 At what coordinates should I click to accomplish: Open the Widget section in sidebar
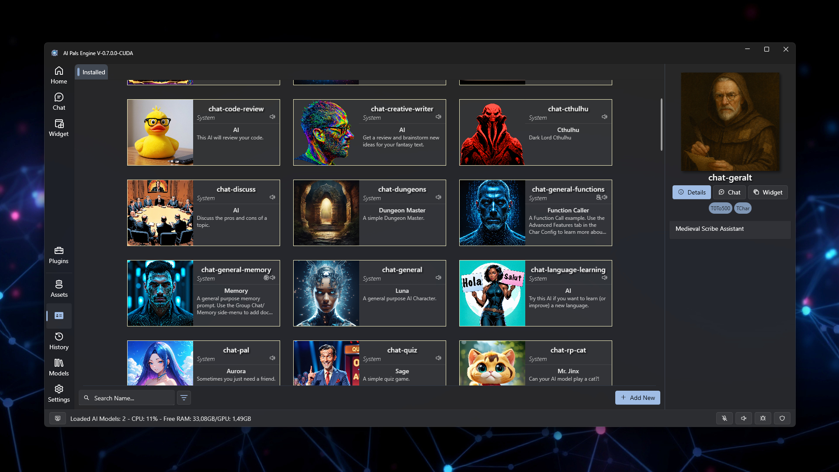coord(59,128)
